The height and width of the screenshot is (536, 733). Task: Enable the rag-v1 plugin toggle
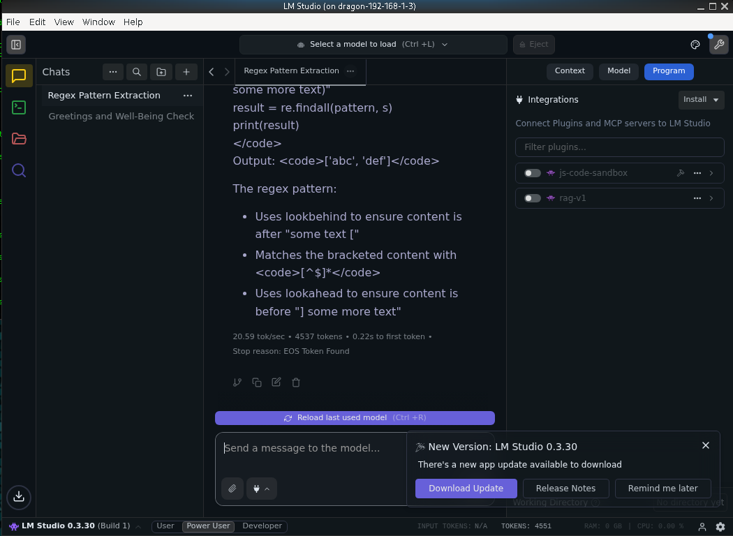point(533,198)
